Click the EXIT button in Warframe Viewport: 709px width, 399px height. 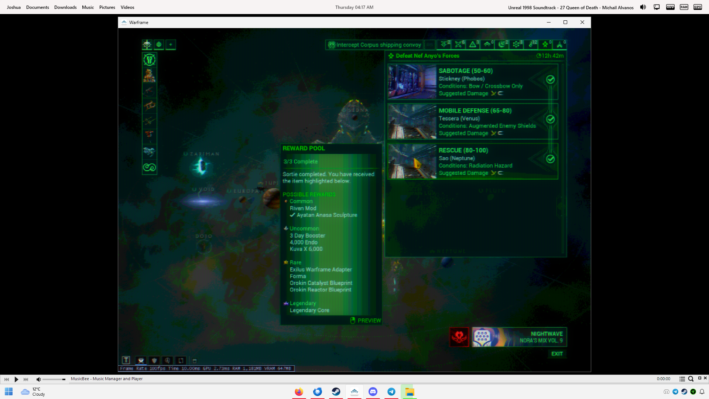coord(557,354)
